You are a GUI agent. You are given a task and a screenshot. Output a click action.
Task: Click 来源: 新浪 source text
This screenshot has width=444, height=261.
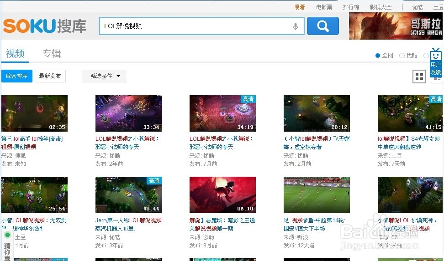click(296, 237)
